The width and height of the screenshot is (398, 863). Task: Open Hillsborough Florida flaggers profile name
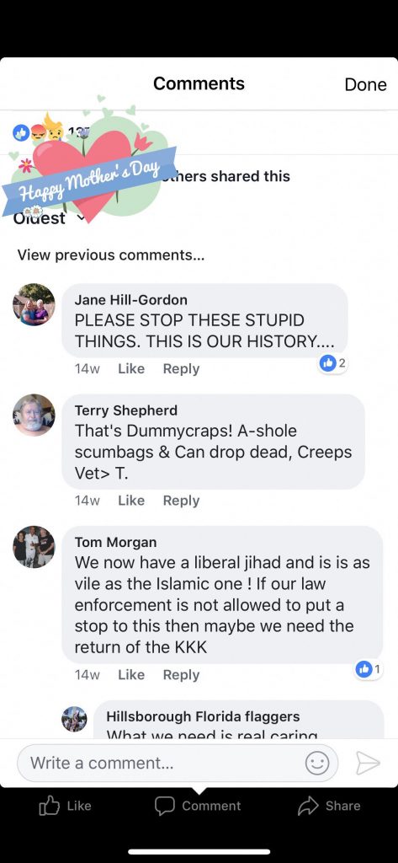click(203, 716)
